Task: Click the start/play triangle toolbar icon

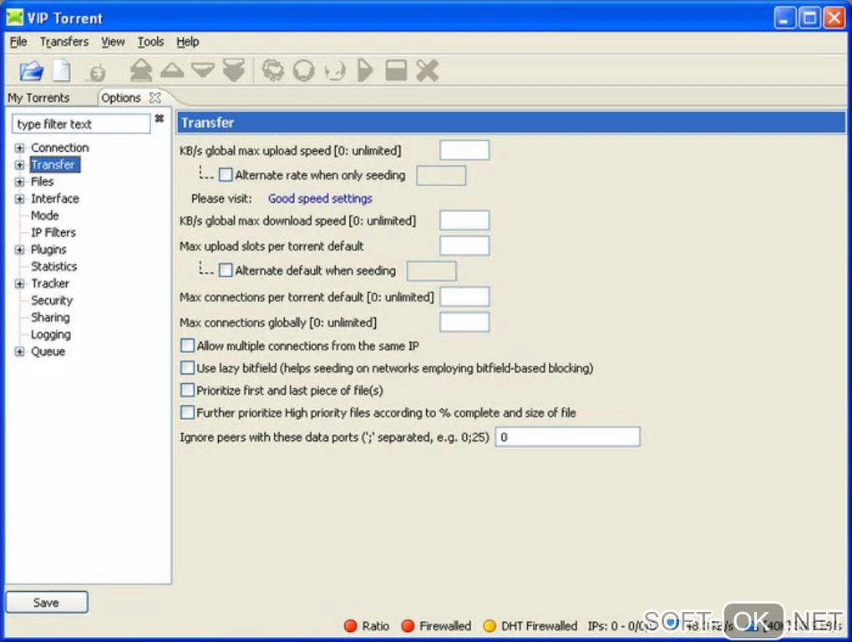Action: click(x=365, y=71)
